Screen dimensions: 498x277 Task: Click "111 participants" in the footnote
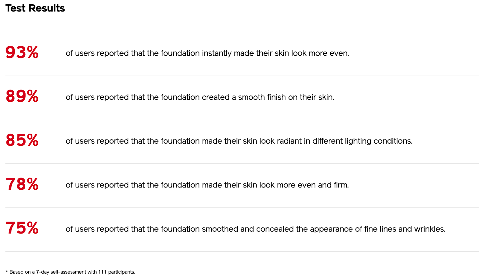pos(116,272)
